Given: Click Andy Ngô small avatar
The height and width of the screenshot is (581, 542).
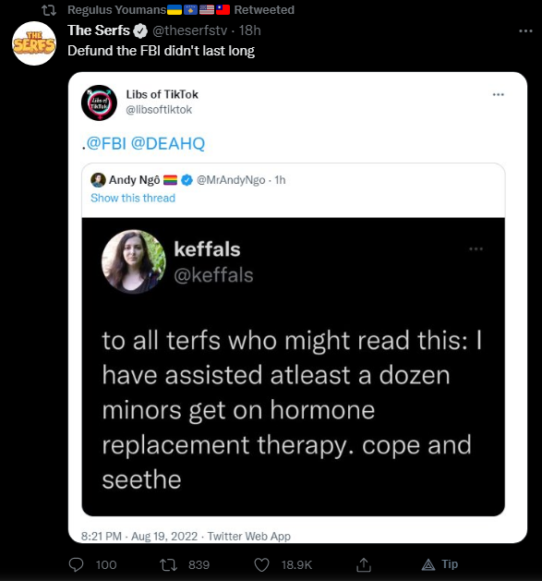Looking at the screenshot, I should coord(98,180).
